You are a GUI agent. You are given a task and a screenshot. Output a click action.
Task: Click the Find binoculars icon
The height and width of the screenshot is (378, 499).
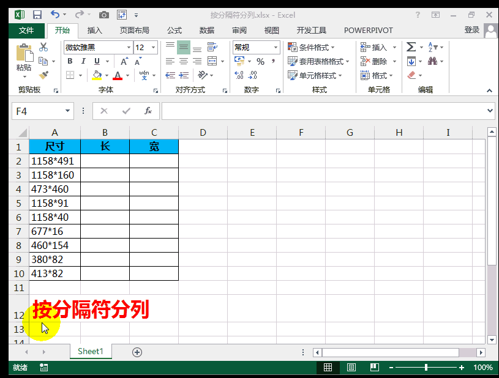[432, 61]
